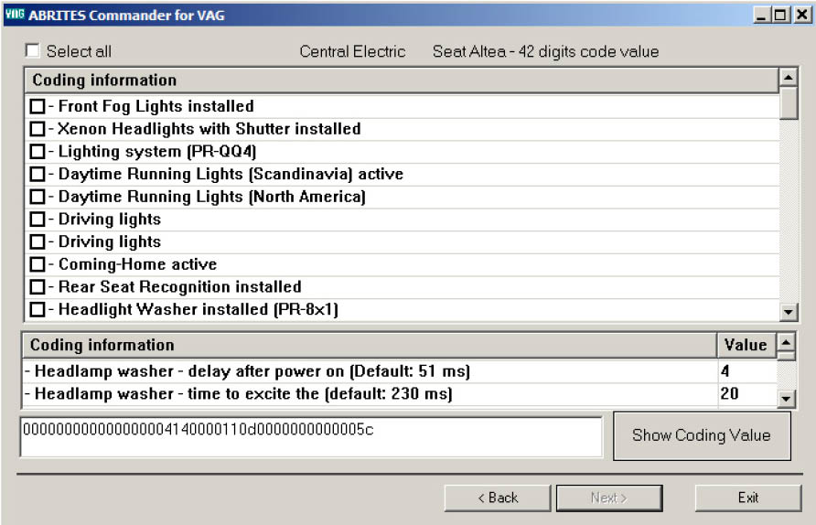
Task: Enable Daytime Running Lights (Scandinavia) active
Action: tap(38, 175)
